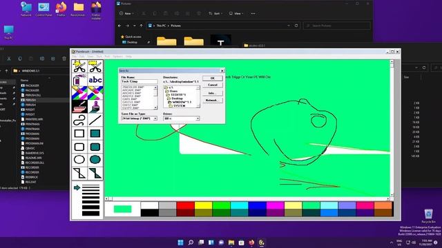Select the Filled Rounded Box tool
442x248 pixels.
pos(95,147)
